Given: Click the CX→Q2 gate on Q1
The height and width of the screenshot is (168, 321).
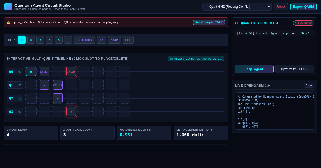Looking at the screenshot, I should point(58,85).
